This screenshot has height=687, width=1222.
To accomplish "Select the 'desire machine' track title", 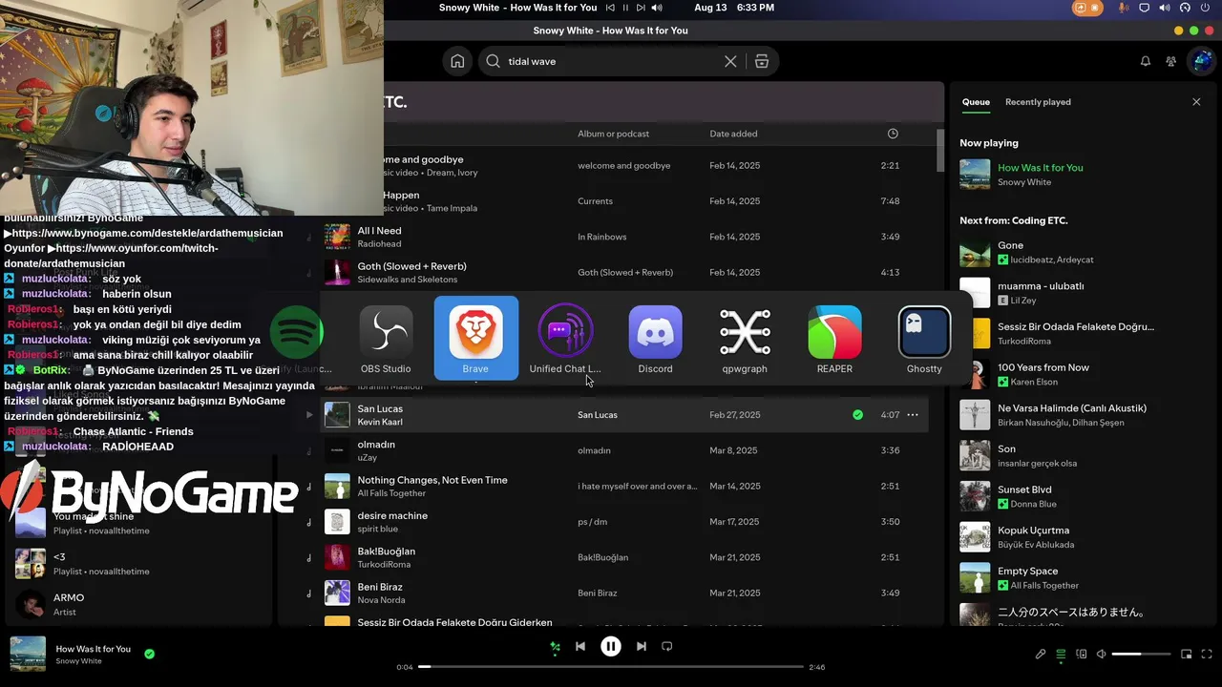I will [392, 515].
